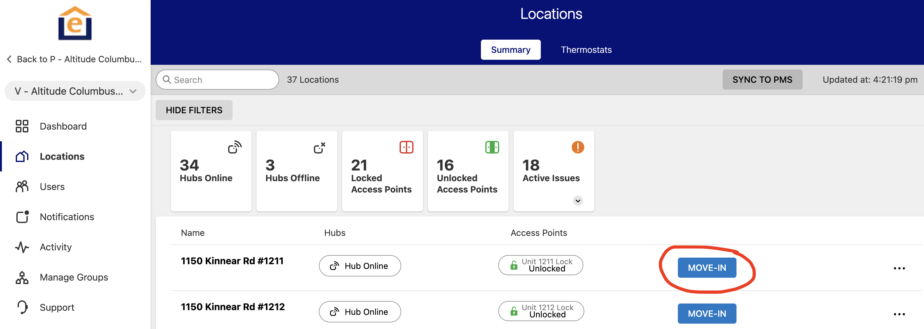Switch to the Thermostats tab
Screen dimensions: 924x329
[586, 49]
